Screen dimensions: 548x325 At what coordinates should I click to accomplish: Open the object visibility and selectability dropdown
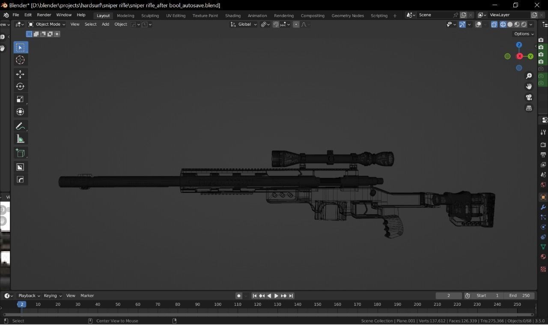coord(450,24)
